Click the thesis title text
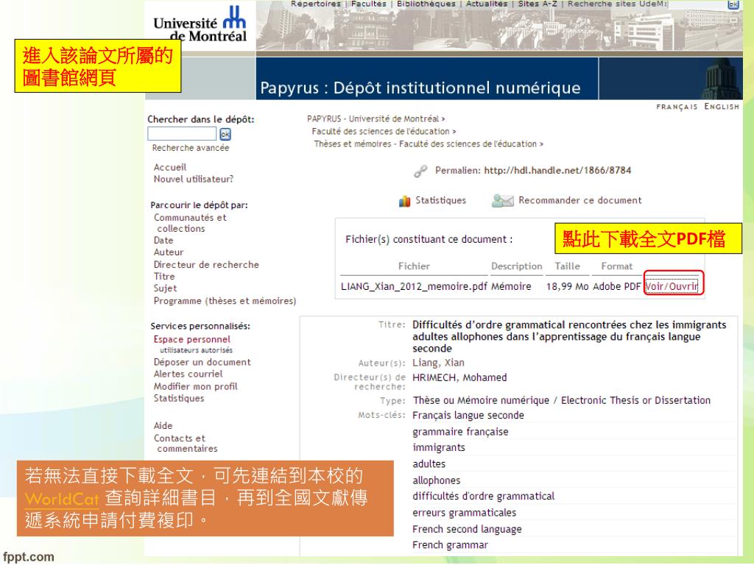The height and width of the screenshot is (565, 754). click(569, 336)
